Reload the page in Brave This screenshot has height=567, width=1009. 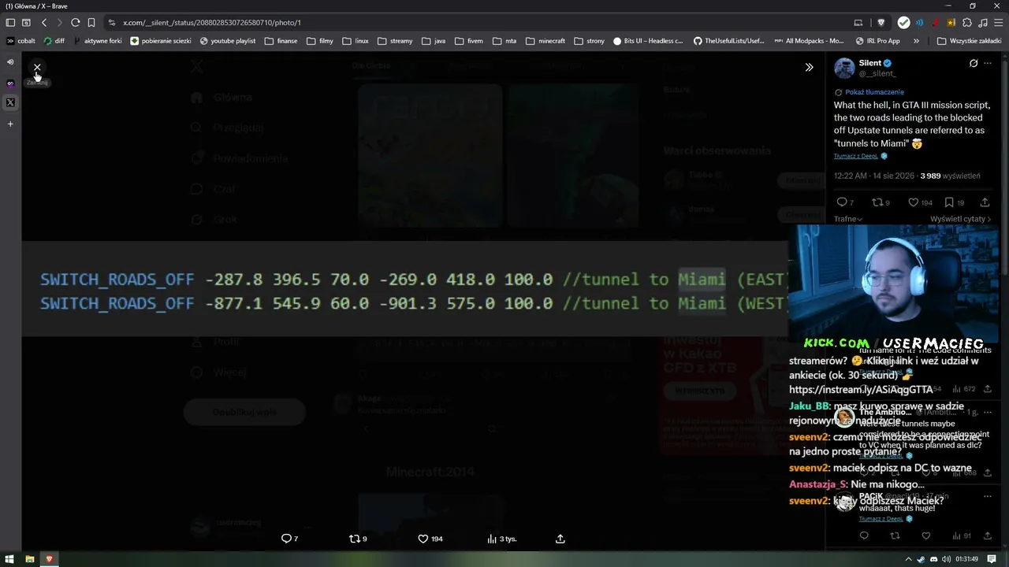pos(75,23)
